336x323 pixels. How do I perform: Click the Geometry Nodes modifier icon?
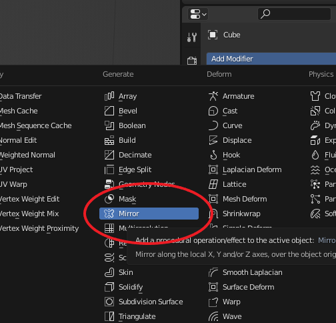(109, 184)
